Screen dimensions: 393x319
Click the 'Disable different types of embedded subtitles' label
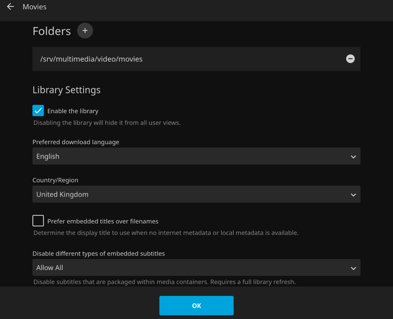pyautogui.click(x=98, y=254)
